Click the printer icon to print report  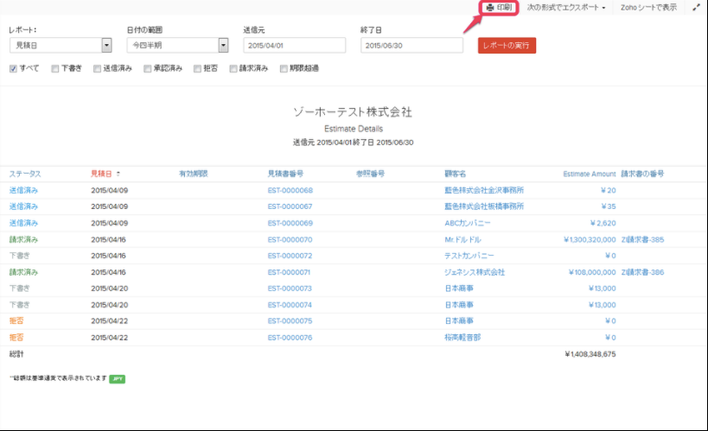pyautogui.click(x=490, y=8)
